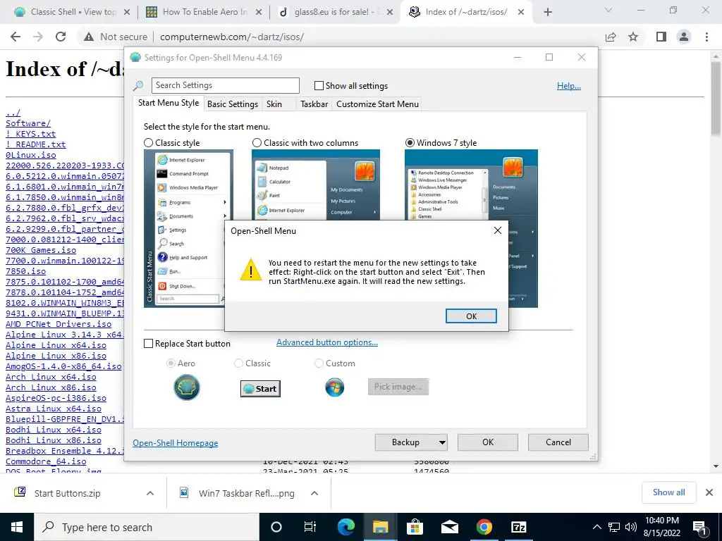
Task: Close the Open-Shell Menu warning dialog
Action: [497, 230]
